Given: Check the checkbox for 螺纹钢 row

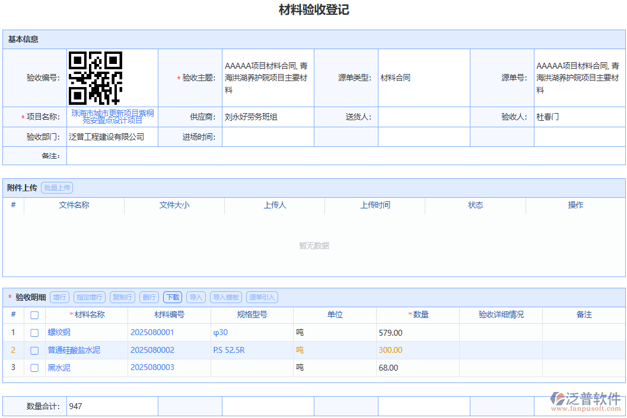Looking at the screenshot, I should click(34, 333).
